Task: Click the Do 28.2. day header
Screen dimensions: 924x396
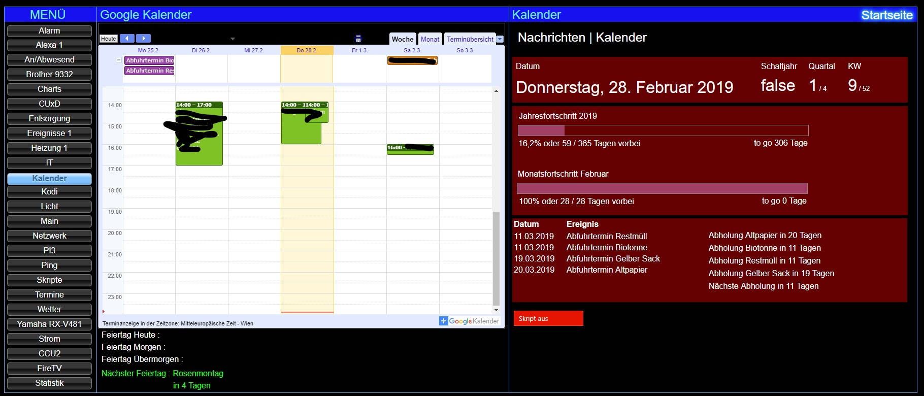Action: pyautogui.click(x=307, y=50)
